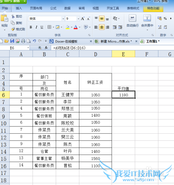174x185 pixels.
Task: Toggle top vertical alignment
Action: click(96, 18)
